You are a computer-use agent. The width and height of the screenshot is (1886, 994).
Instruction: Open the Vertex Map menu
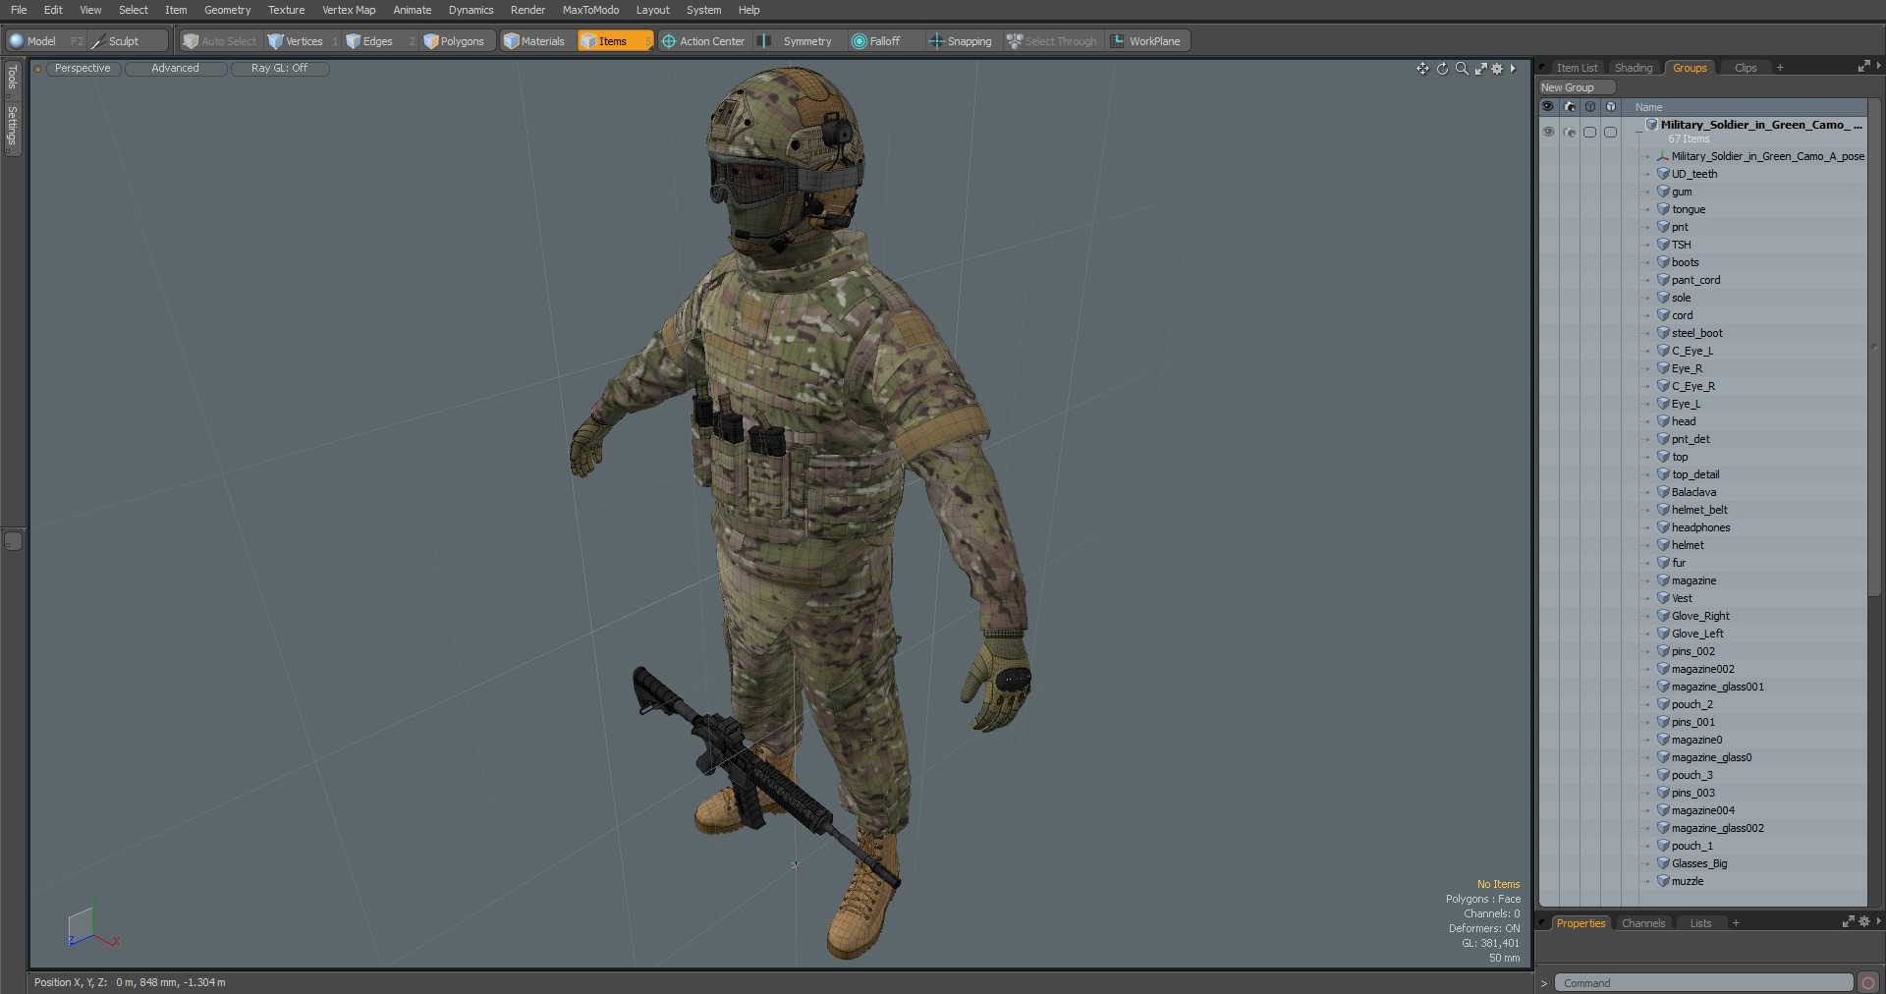[x=349, y=10]
